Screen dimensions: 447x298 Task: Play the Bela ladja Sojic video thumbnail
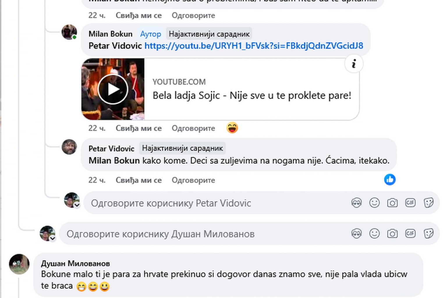coord(113,89)
